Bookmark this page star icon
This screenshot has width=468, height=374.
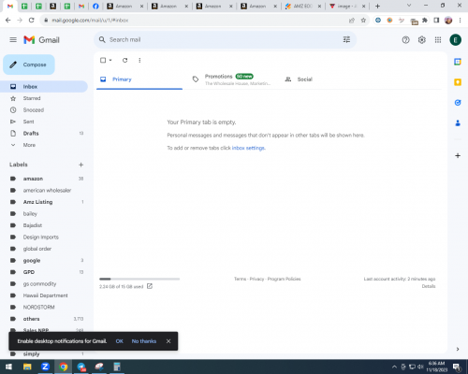[x=363, y=21]
